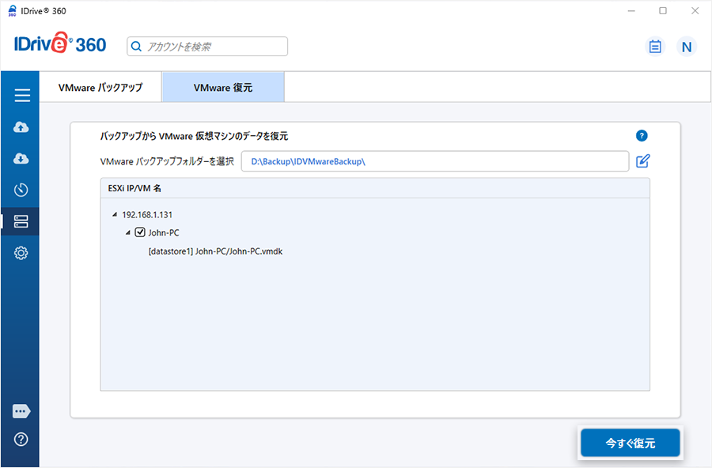Click the 今すぐ復元 button
This screenshot has width=712, height=468.
[630, 443]
